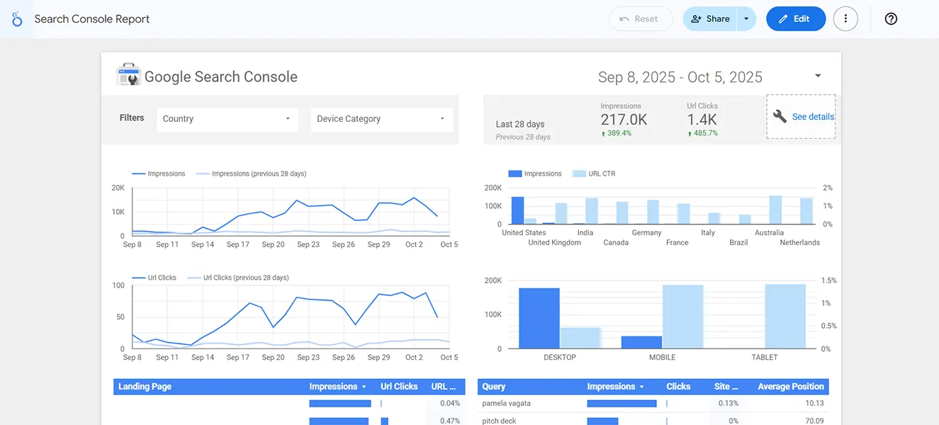Sort by Url Clicks column header

point(399,387)
